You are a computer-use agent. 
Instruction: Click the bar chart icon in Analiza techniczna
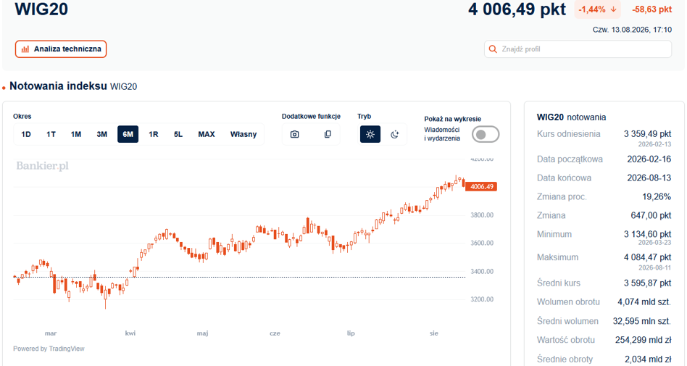point(25,49)
